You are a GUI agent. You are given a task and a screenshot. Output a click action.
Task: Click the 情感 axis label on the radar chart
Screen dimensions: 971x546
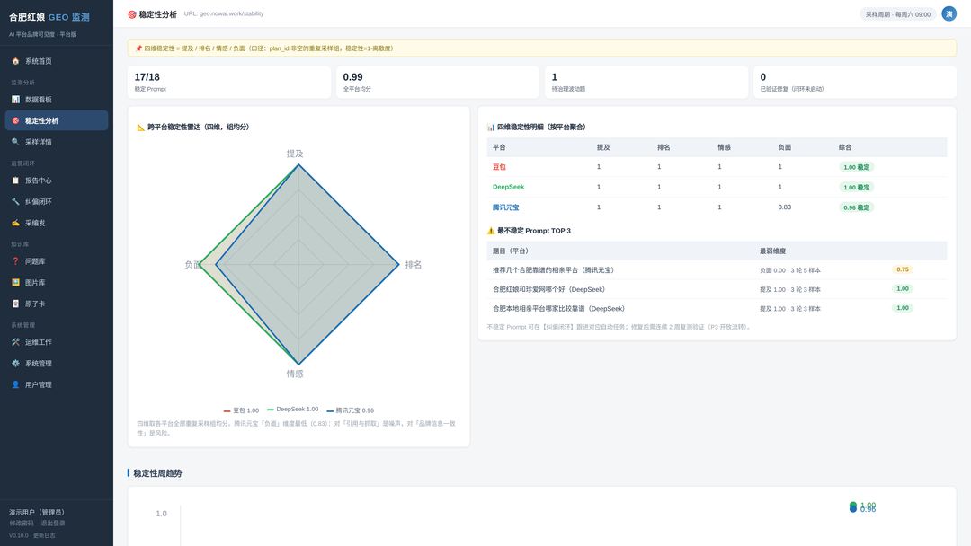(x=295, y=374)
